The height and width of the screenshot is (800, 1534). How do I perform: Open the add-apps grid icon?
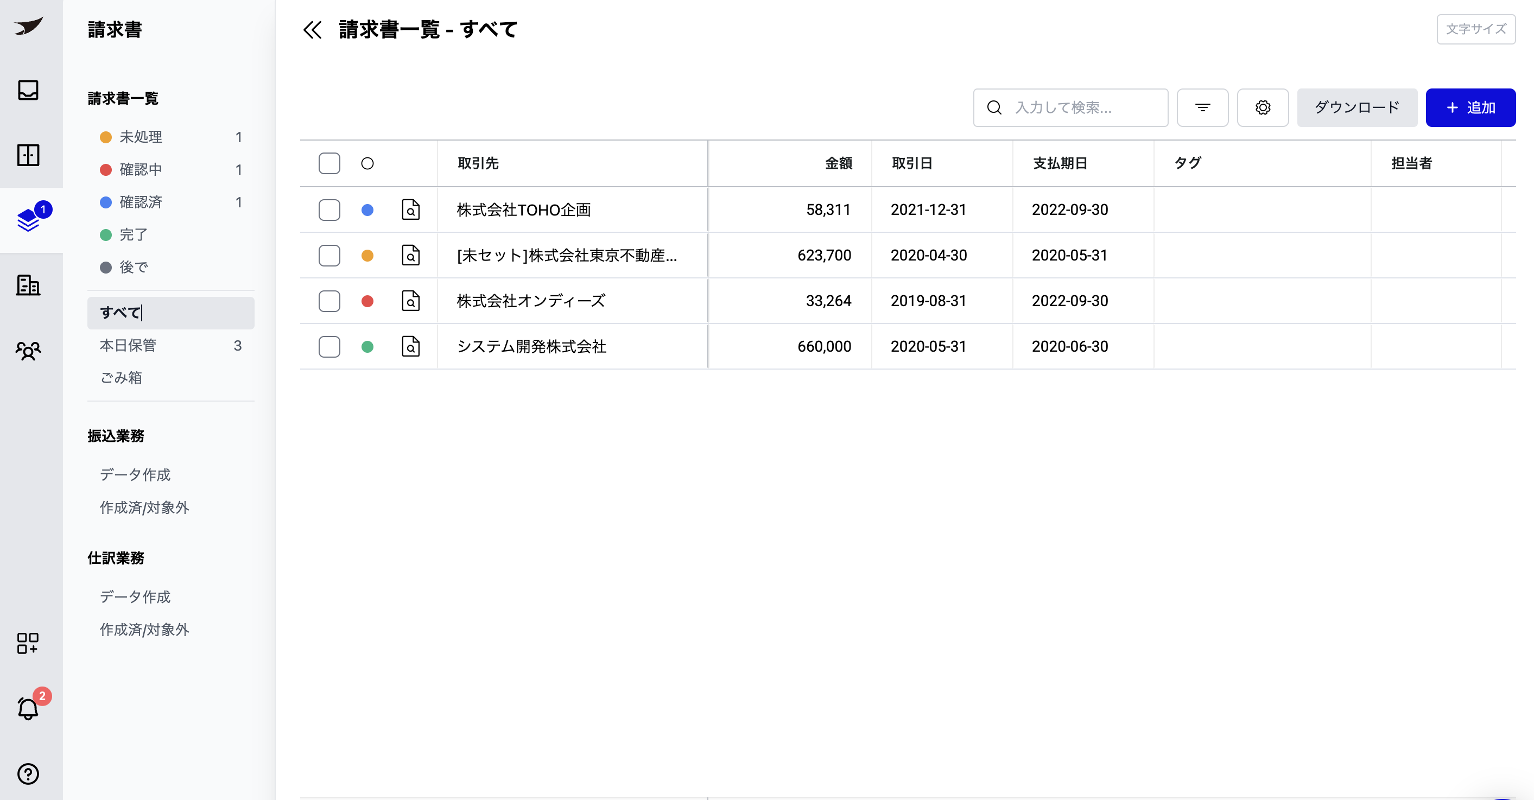[x=28, y=643]
